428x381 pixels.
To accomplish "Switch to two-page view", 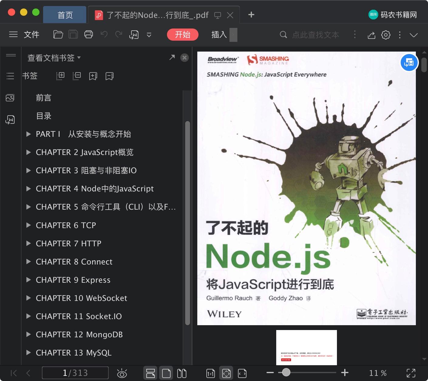I will point(182,373).
